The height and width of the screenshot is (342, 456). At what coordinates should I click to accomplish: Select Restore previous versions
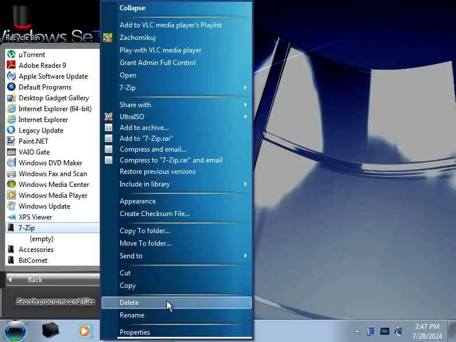click(177, 172)
